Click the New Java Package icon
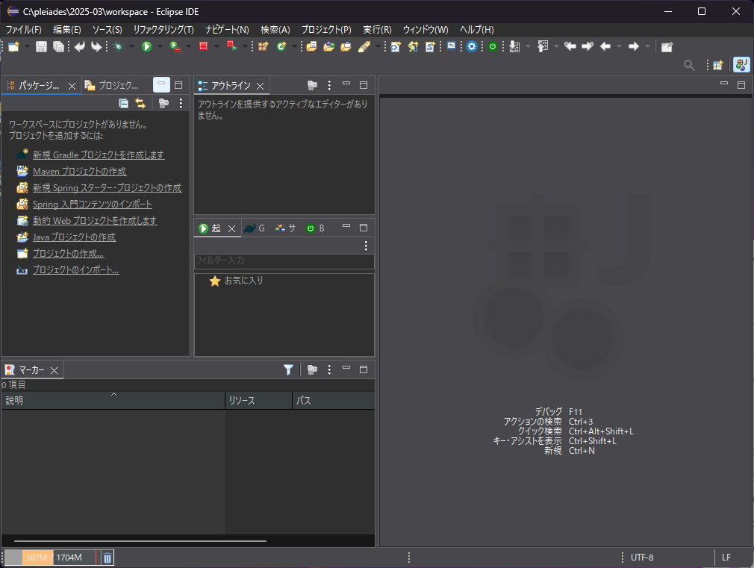The width and height of the screenshot is (754, 568). click(263, 47)
